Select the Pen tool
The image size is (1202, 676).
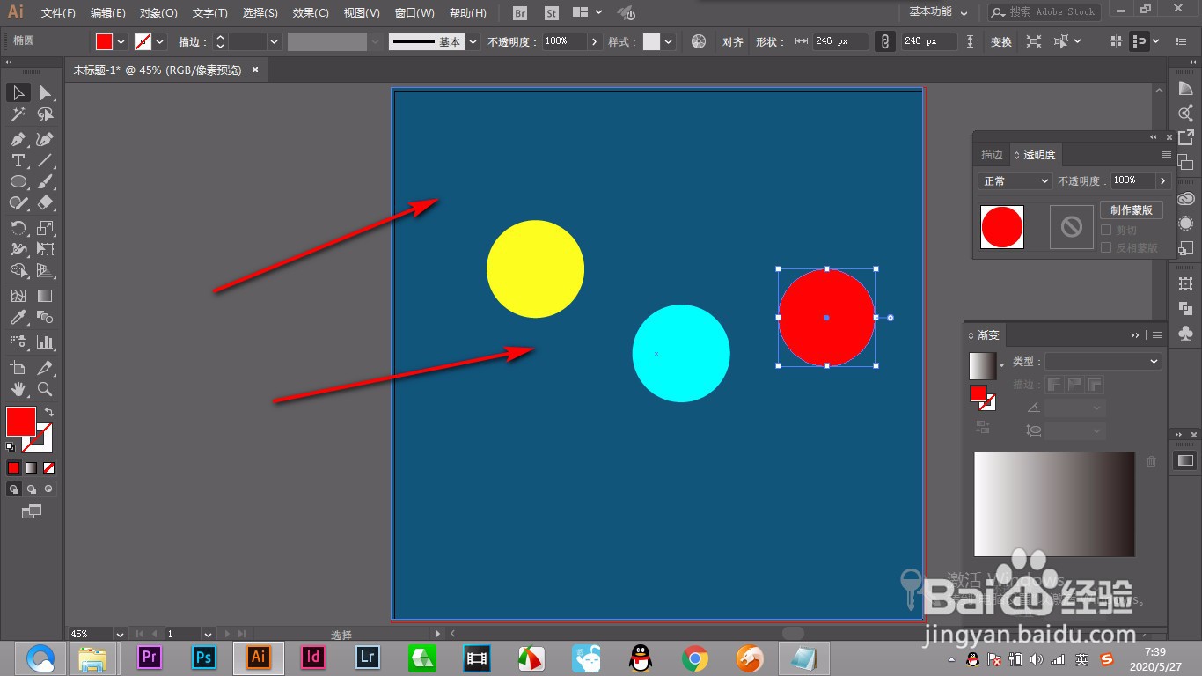point(18,139)
